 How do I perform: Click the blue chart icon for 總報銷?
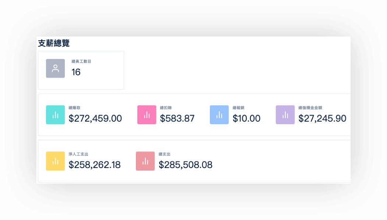point(219,115)
